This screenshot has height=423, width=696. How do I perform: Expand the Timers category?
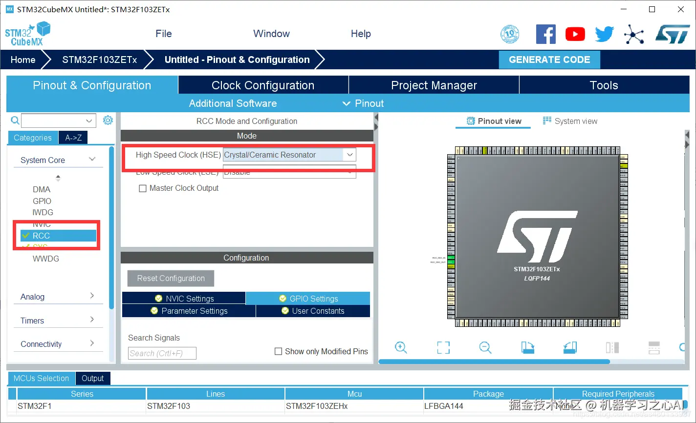tap(92, 320)
